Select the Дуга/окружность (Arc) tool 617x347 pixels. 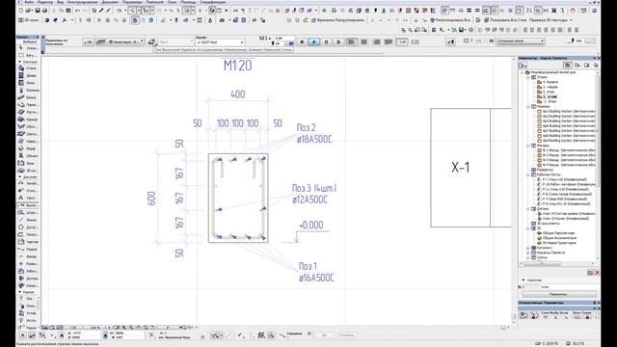coord(28,227)
